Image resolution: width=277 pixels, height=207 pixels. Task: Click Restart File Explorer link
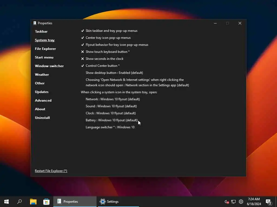(51, 171)
